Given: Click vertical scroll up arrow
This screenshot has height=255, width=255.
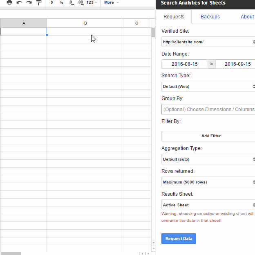Looking at the screenshot, I should pos(154,243).
